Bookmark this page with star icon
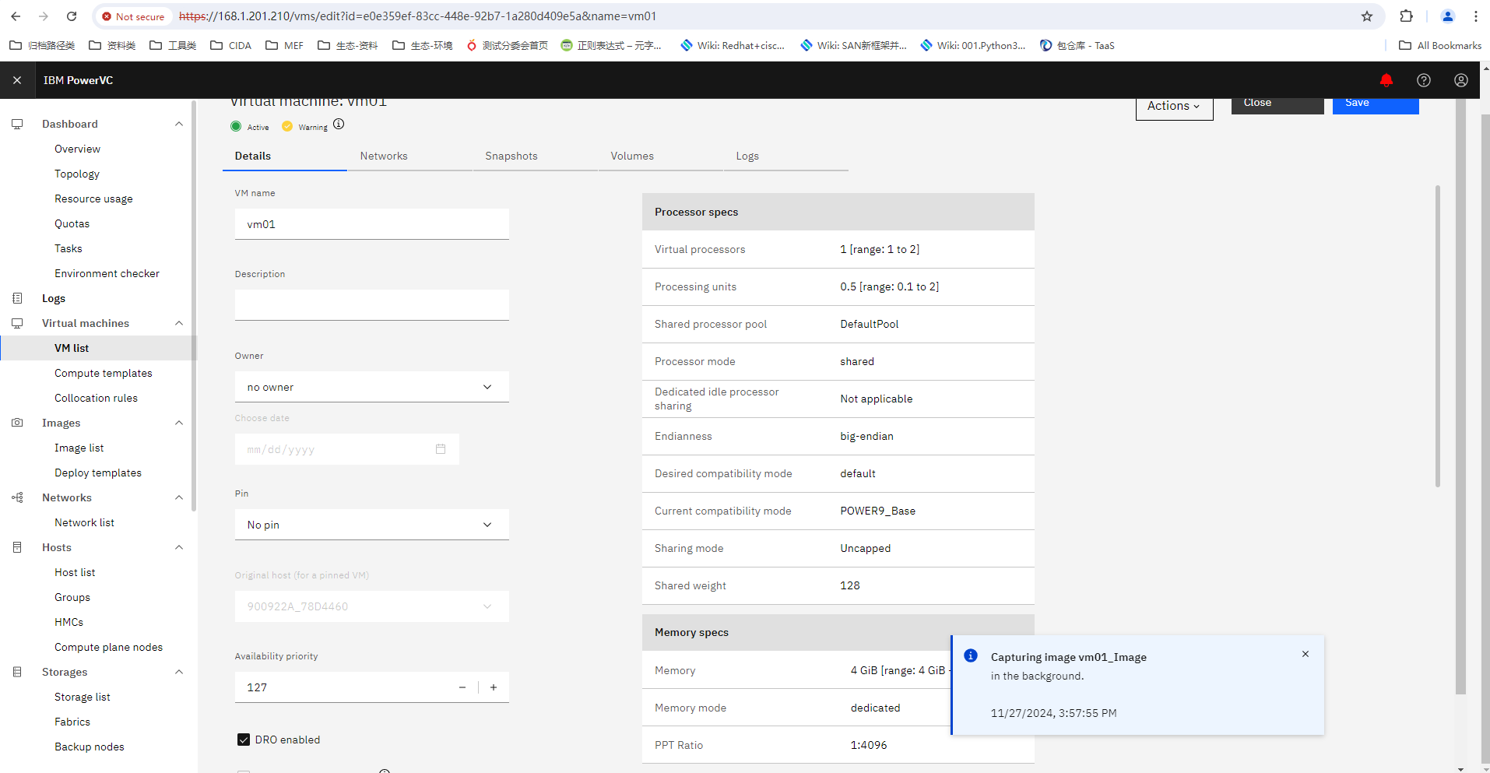1490x773 pixels. pyautogui.click(x=1367, y=16)
